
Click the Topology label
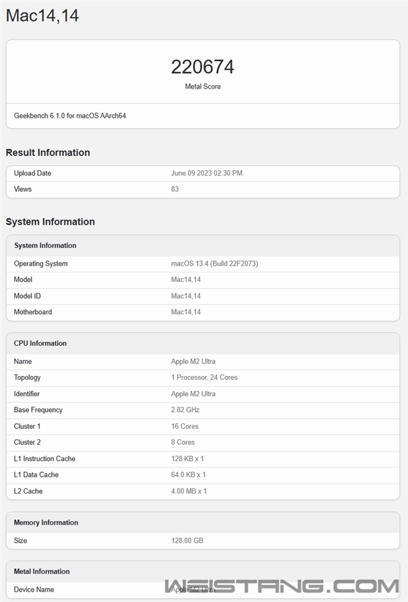pos(27,377)
